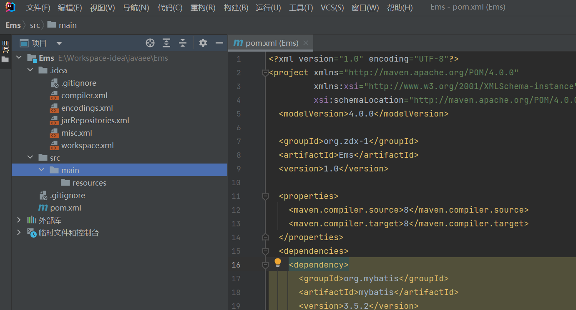
Task: Open the VCS(S) menu
Action: 332,7
